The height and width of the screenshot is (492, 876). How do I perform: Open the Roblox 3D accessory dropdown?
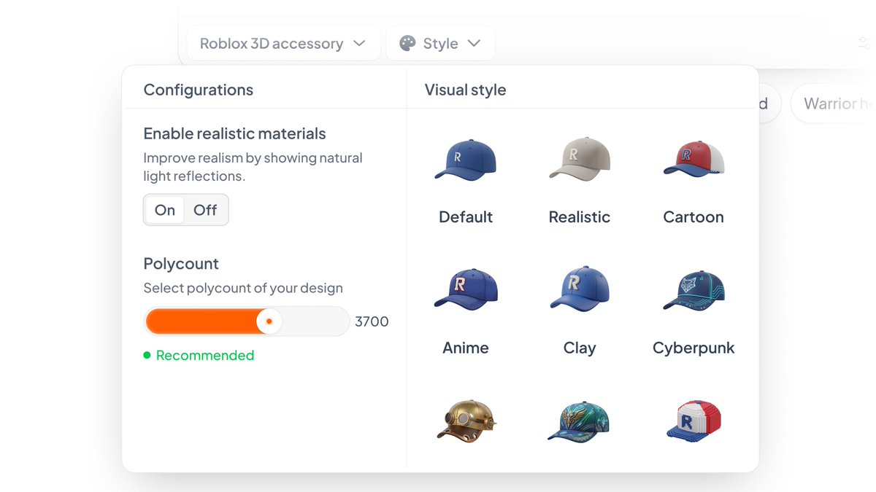(283, 43)
